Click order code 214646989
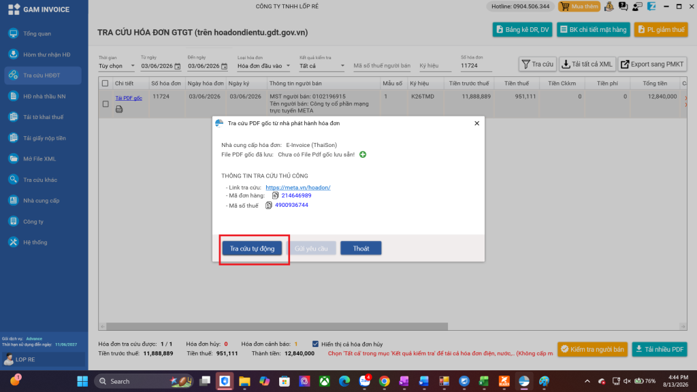697x392 pixels. point(296,195)
